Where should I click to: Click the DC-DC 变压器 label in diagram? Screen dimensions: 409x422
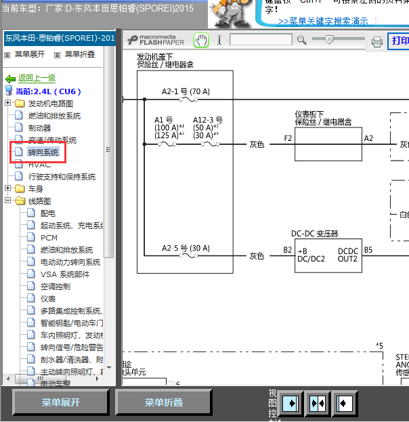coord(315,233)
